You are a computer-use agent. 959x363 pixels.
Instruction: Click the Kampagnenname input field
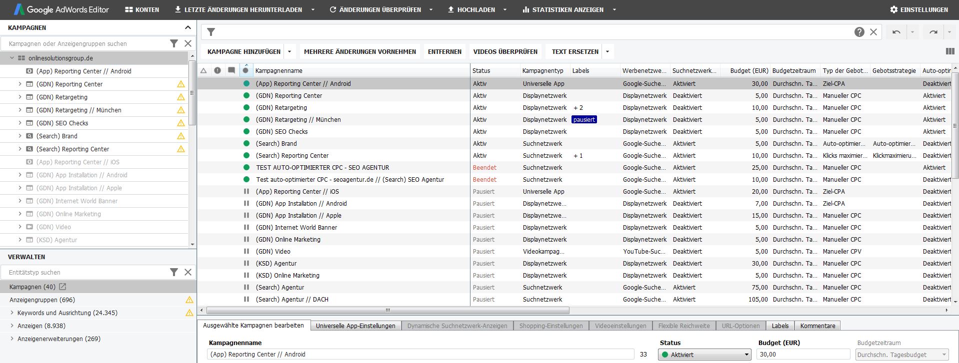[420, 355]
